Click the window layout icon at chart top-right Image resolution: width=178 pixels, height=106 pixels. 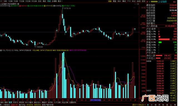coord(138,4)
